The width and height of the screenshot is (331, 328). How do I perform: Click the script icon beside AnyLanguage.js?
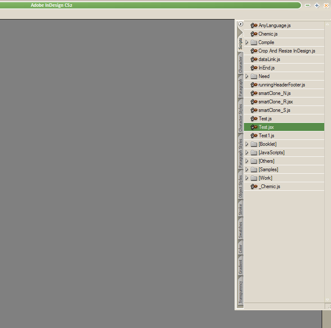(254, 25)
